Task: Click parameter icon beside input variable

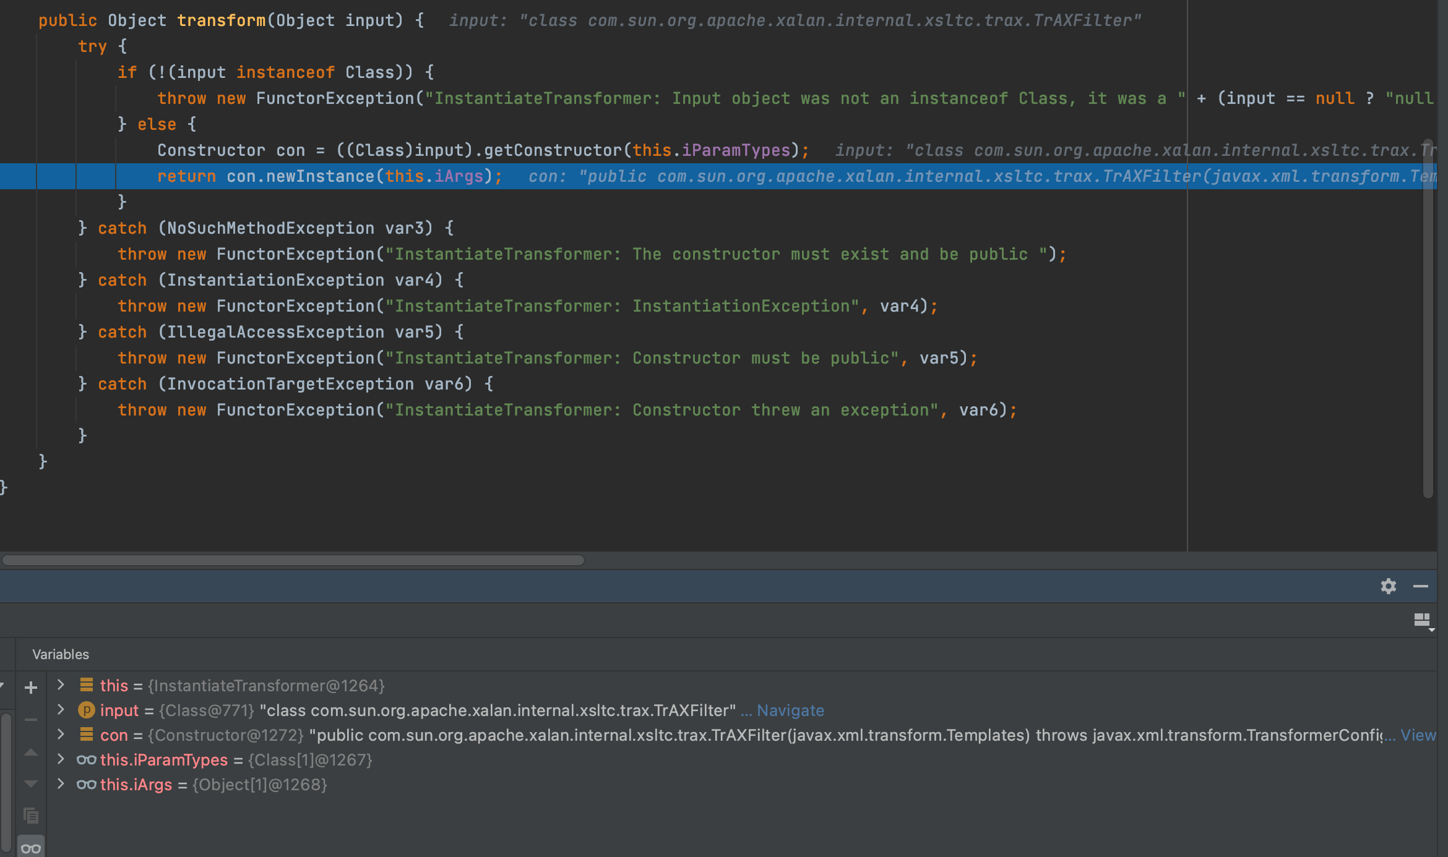Action: pos(86,710)
